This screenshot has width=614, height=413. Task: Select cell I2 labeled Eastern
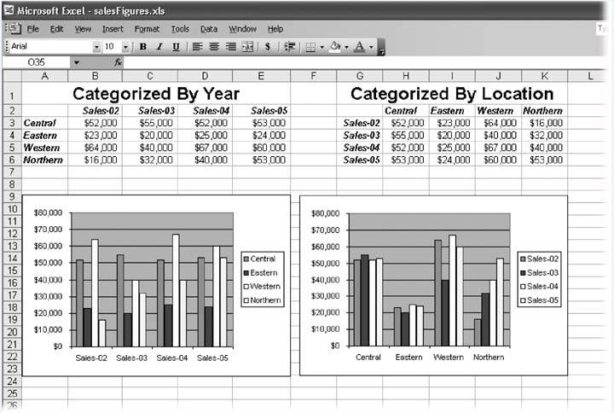(x=452, y=111)
